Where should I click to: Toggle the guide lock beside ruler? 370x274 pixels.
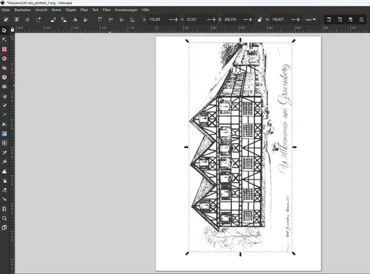point(12,29)
